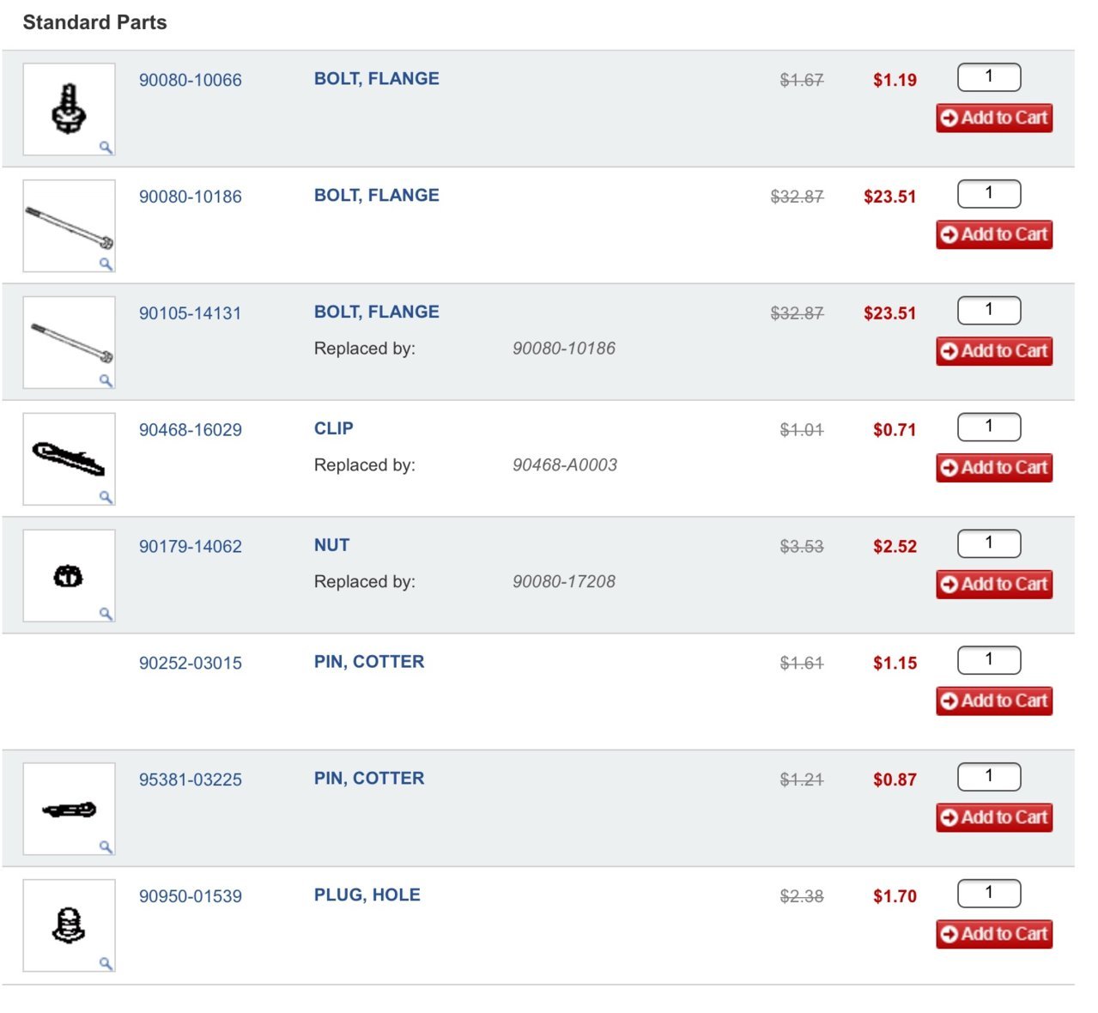
Task: Enlarge the NUT 90179-14062 image via magnifier
Action: [106, 614]
